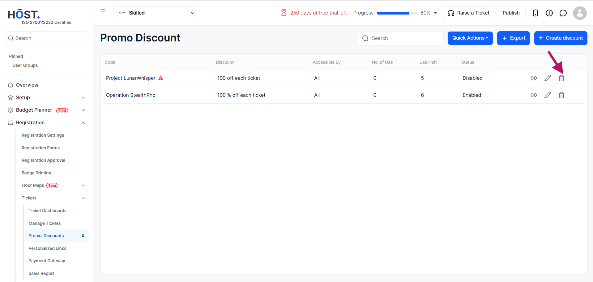This screenshot has width=593, height=282.
Task: Click the Create discount button
Action: 561,38
